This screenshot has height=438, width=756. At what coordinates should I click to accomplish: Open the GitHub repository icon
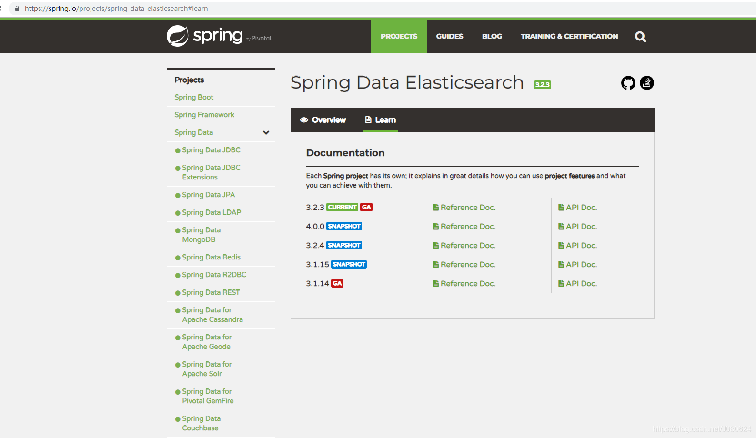pos(628,83)
